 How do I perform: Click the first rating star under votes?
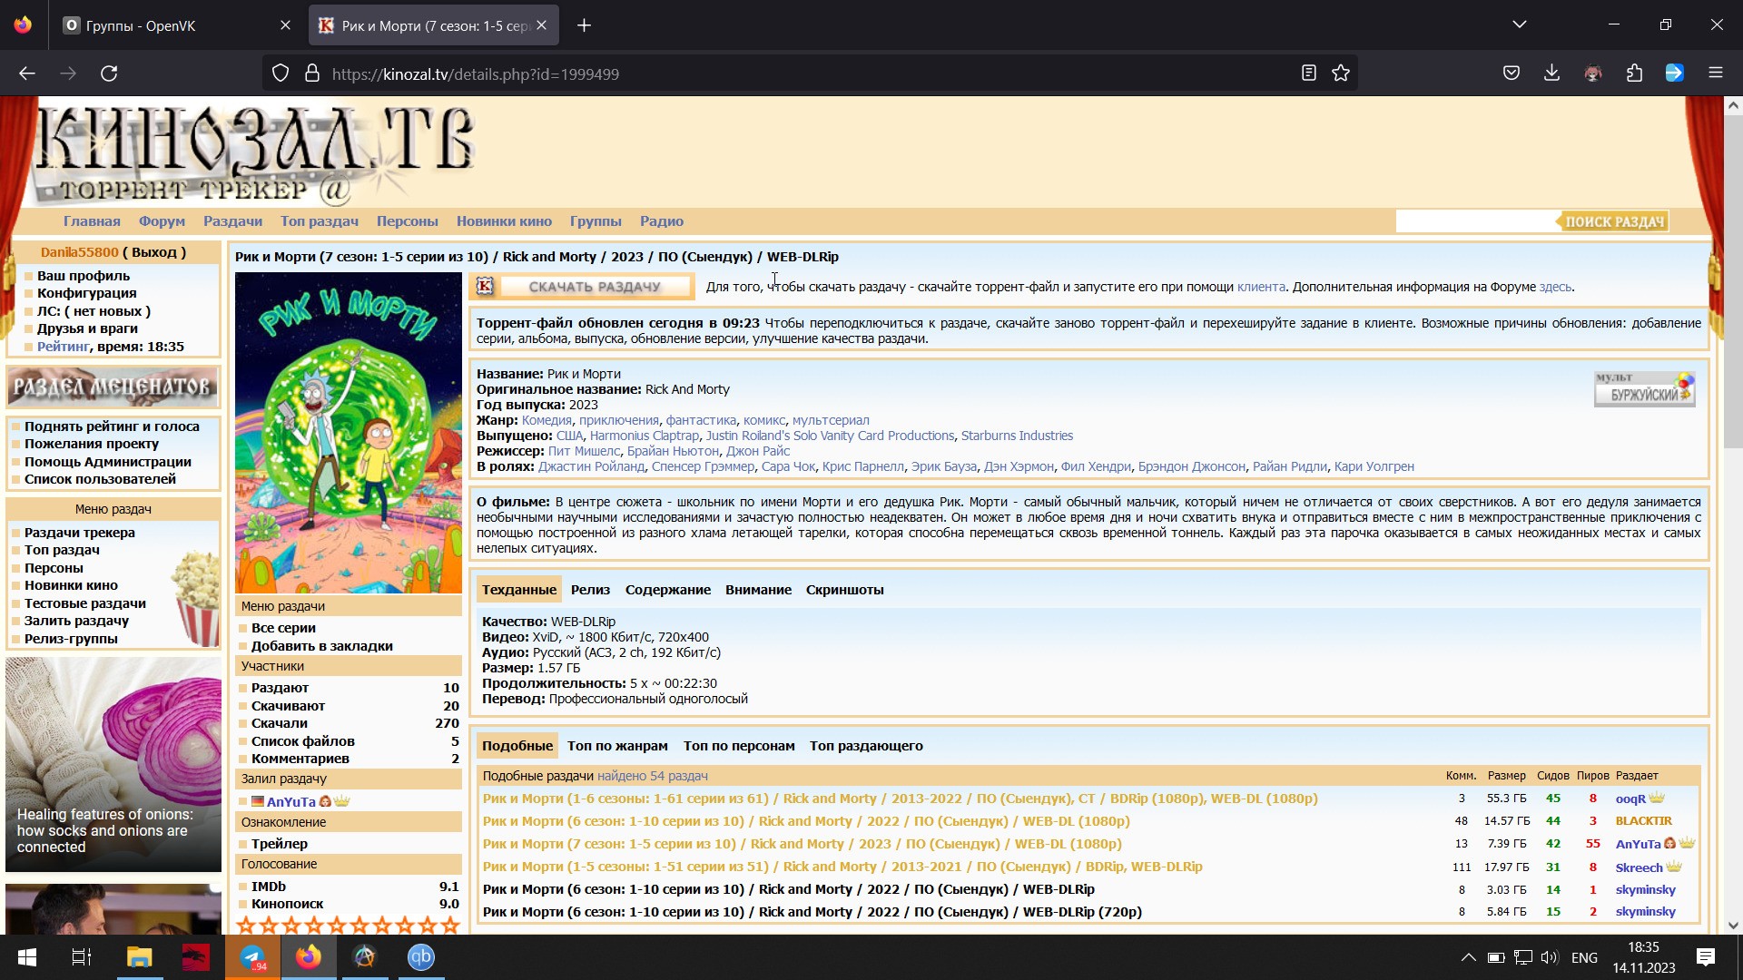[x=246, y=925]
